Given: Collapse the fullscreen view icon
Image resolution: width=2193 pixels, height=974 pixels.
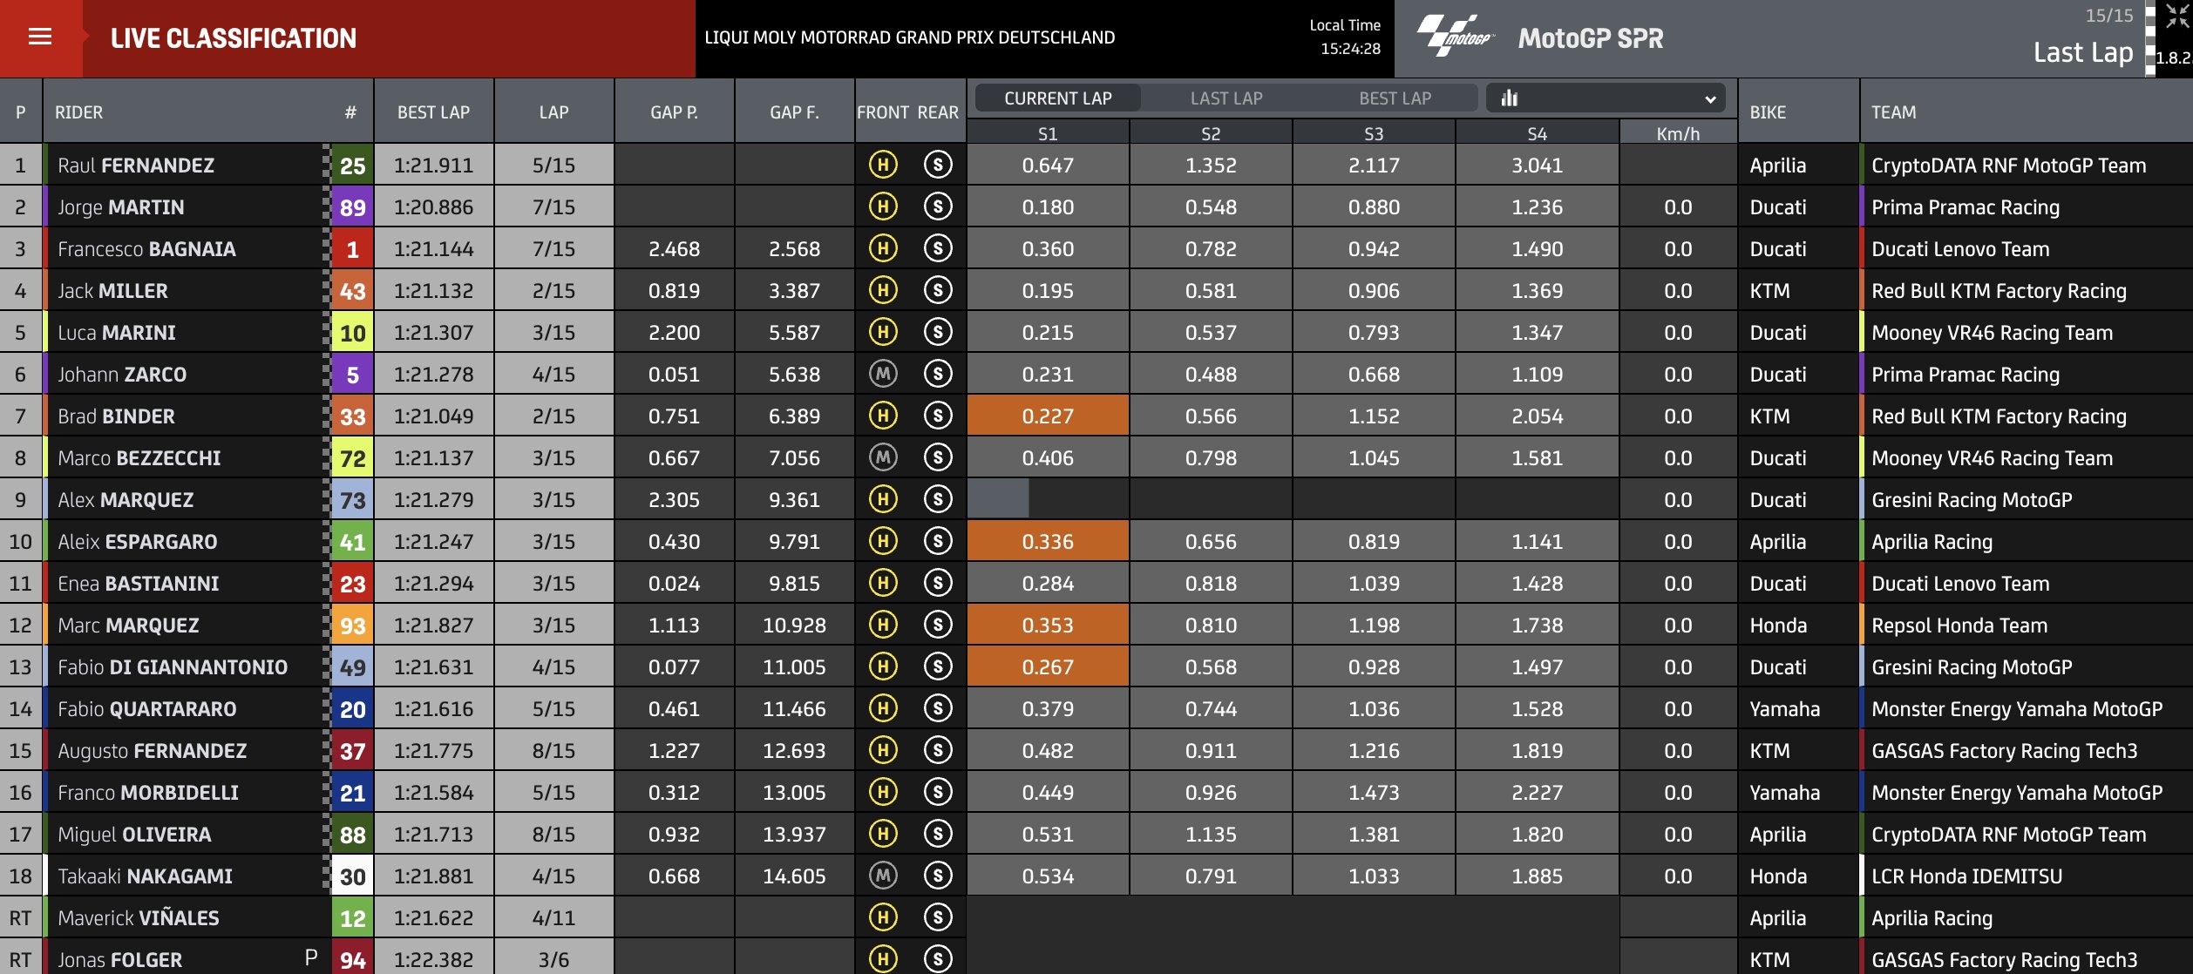Looking at the screenshot, I should 2176,16.
